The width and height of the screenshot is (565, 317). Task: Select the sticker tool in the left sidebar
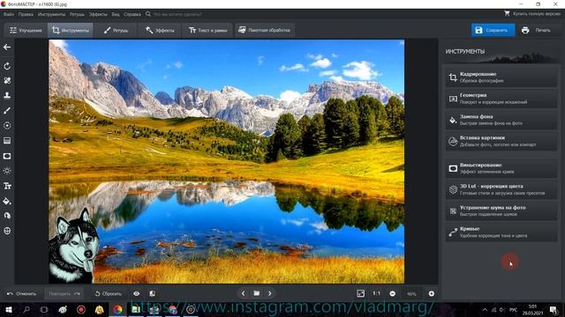7,216
